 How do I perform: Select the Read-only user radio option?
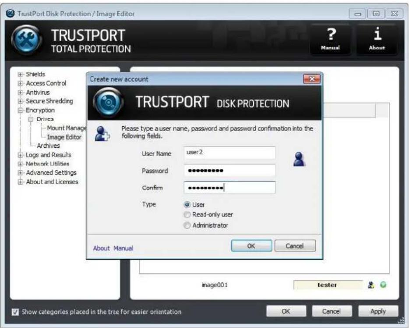pos(187,215)
